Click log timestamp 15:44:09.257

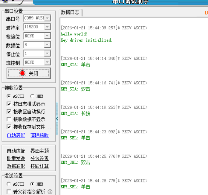[102, 28]
